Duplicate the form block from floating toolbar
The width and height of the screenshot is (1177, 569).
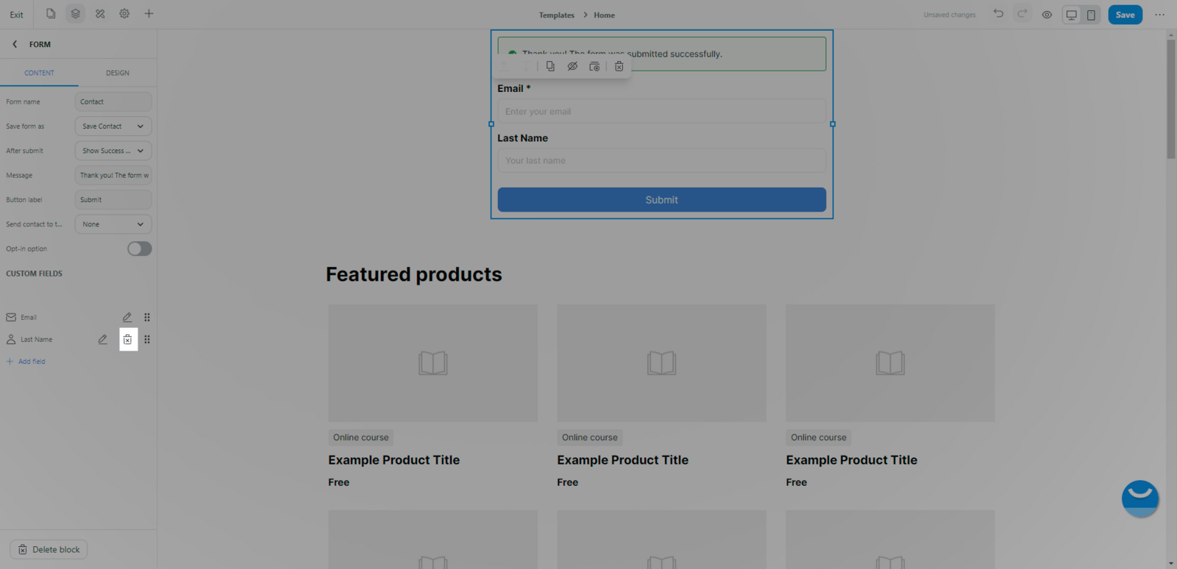click(550, 66)
